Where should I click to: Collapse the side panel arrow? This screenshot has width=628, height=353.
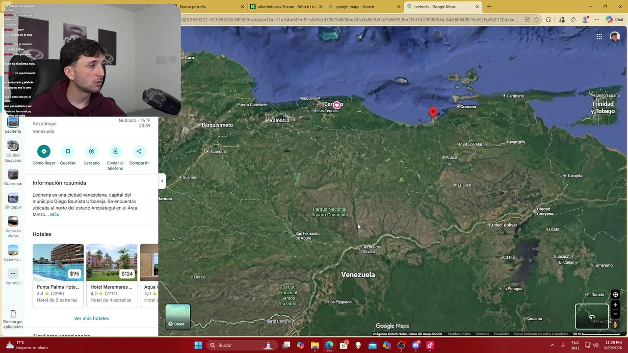coord(162,181)
